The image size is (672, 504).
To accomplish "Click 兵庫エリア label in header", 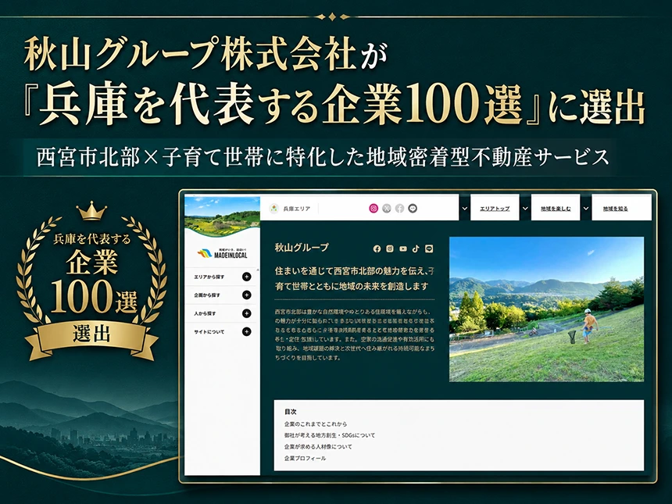I will pos(297,209).
